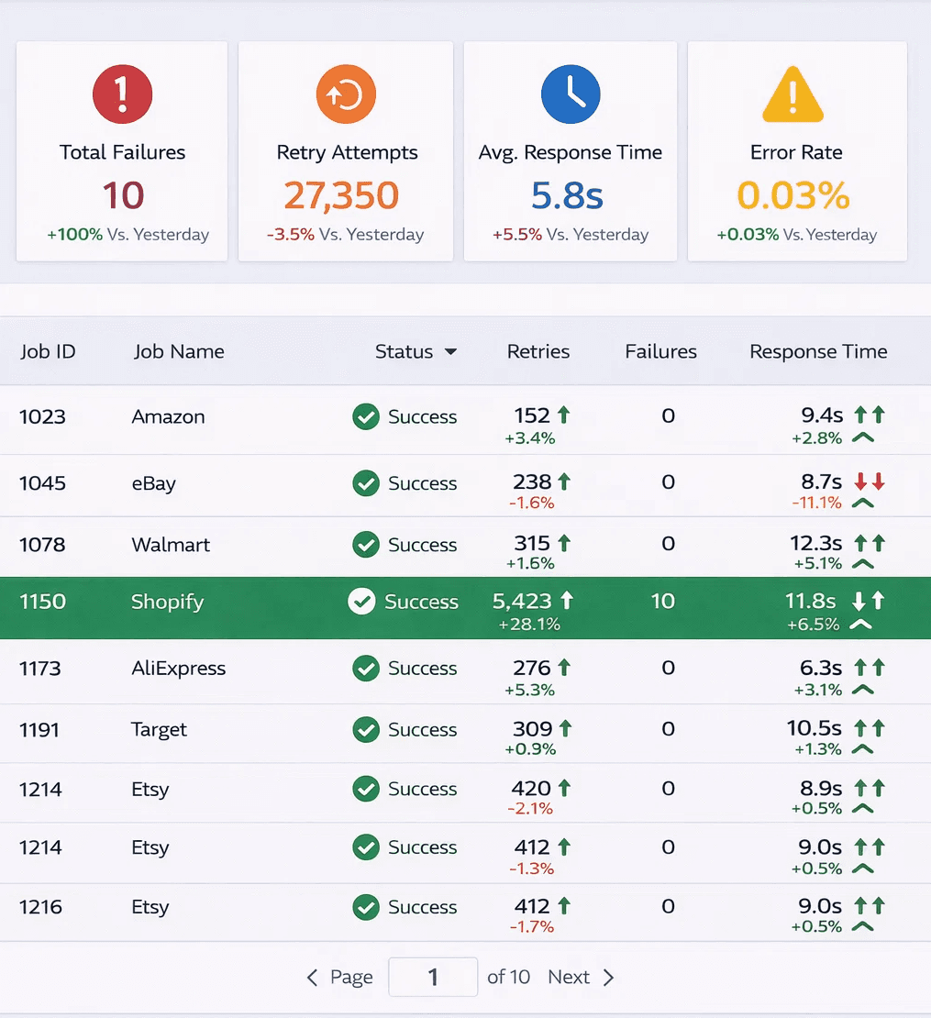Click the up arrow beside Walmart's 315 retries
The height and width of the screenshot is (1018, 931).
pos(564,543)
